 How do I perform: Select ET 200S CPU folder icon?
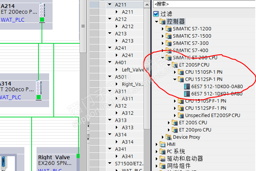174,122
